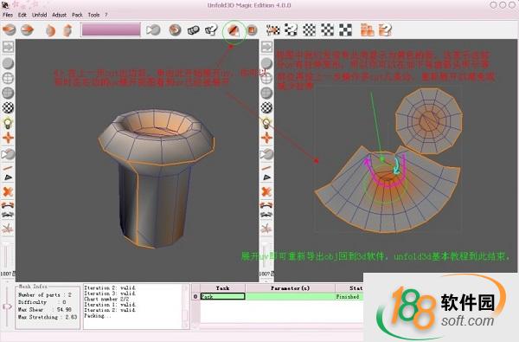Click the first orange disc toolbar icon

point(10,29)
